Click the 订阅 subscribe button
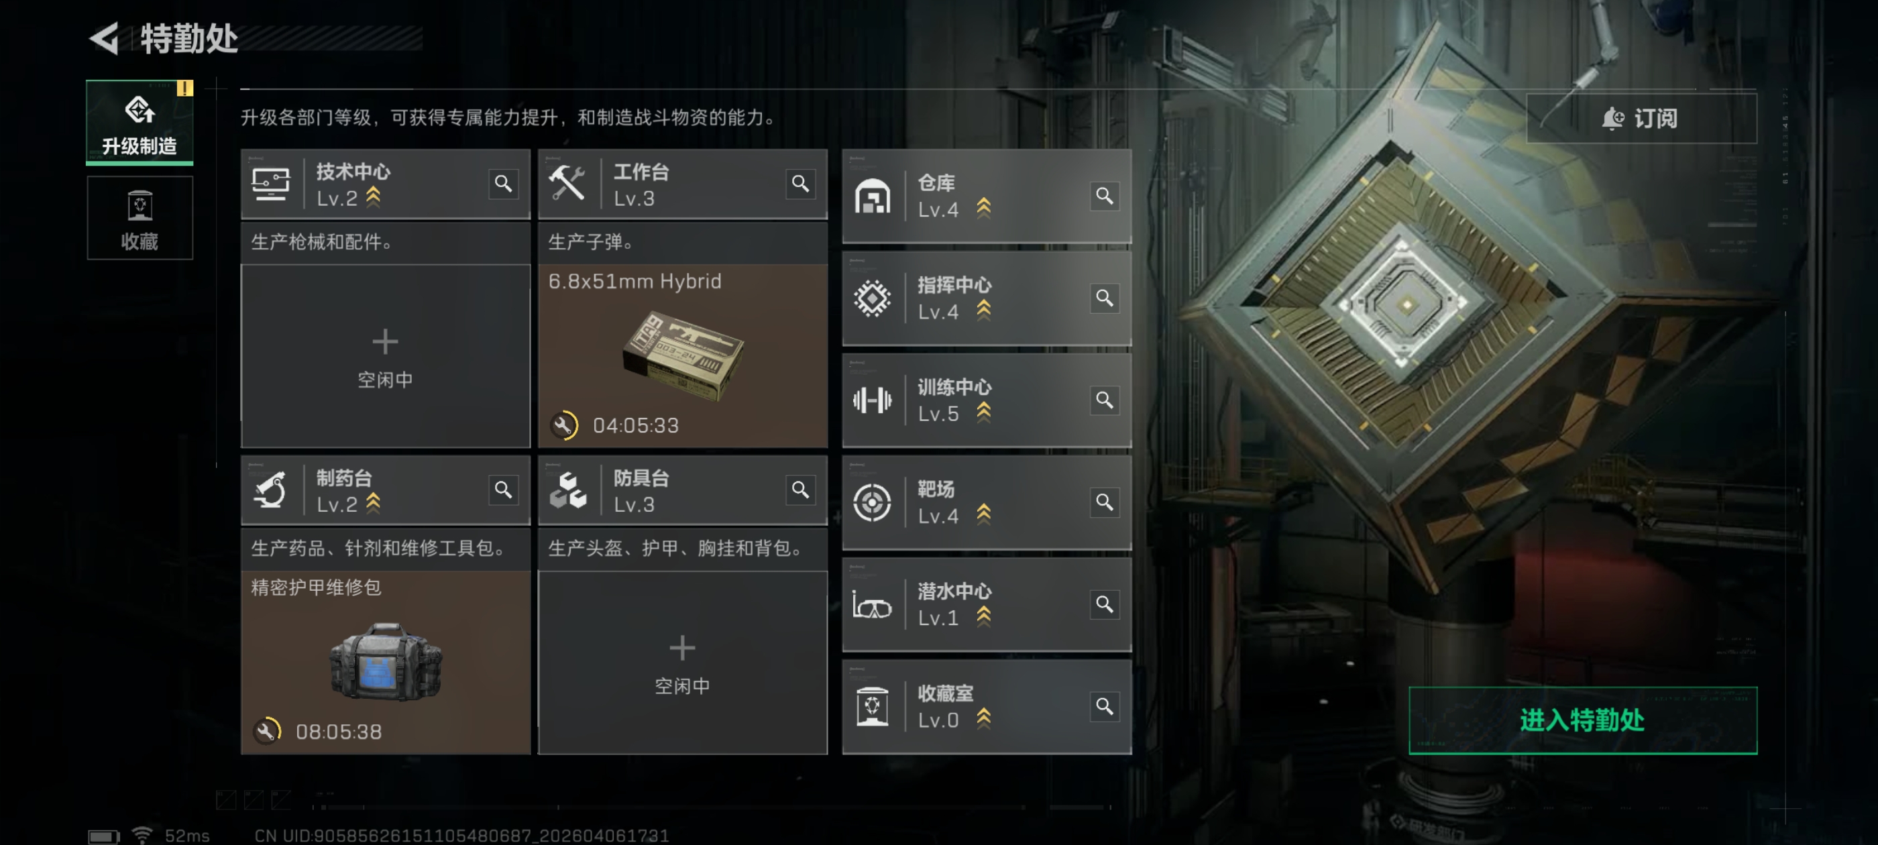 point(1641,118)
